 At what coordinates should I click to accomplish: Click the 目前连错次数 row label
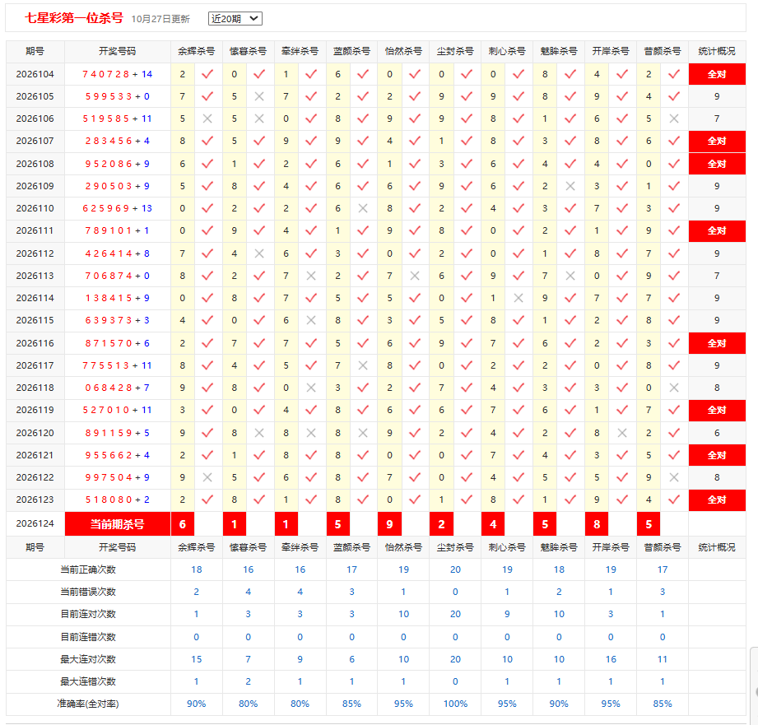(88, 637)
